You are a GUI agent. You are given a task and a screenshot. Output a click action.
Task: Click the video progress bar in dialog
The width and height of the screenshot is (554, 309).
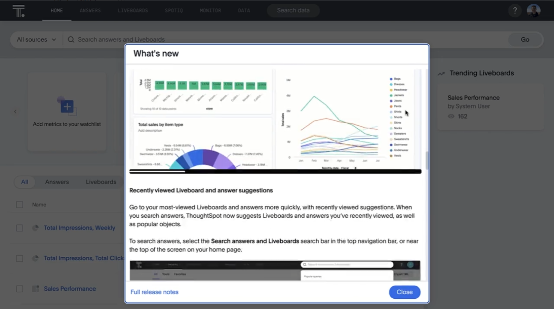click(x=275, y=171)
